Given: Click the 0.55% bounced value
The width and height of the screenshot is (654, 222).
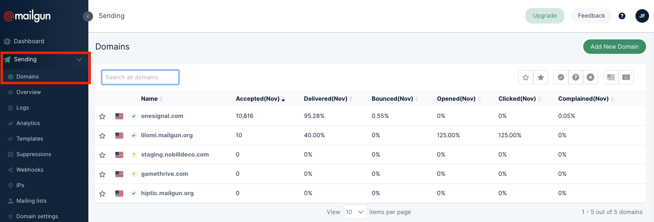Looking at the screenshot, I should pos(380,116).
